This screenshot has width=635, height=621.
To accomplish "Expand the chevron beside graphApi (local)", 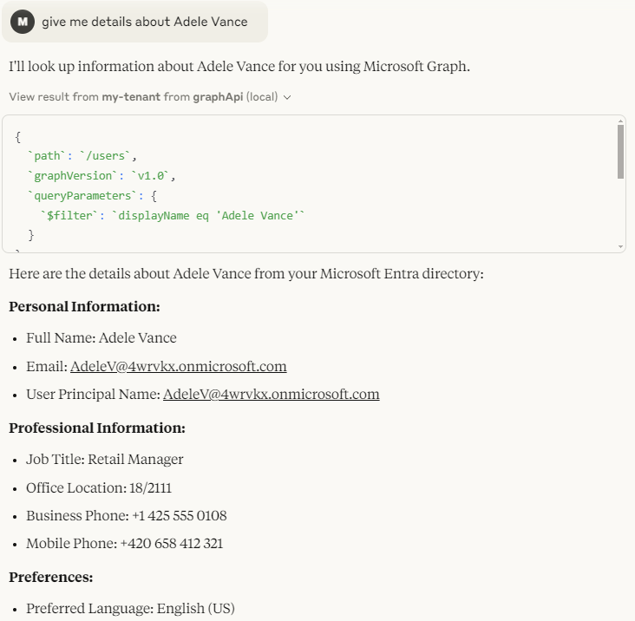I will [287, 97].
